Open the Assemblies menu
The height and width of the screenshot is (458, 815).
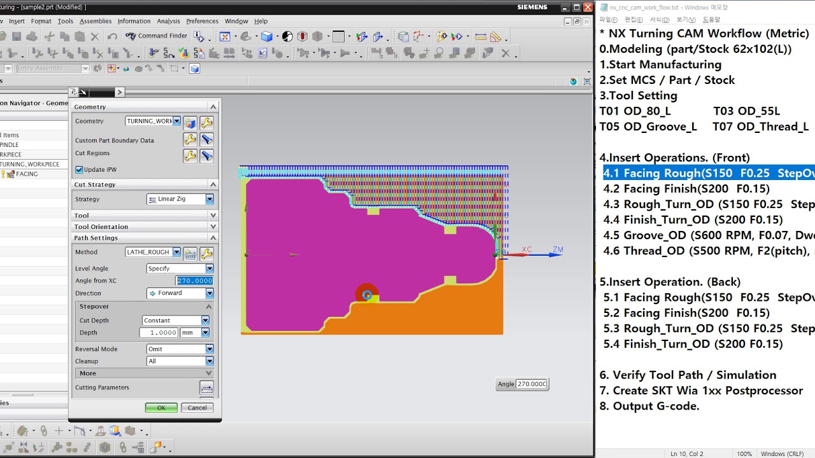click(x=96, y=21)
